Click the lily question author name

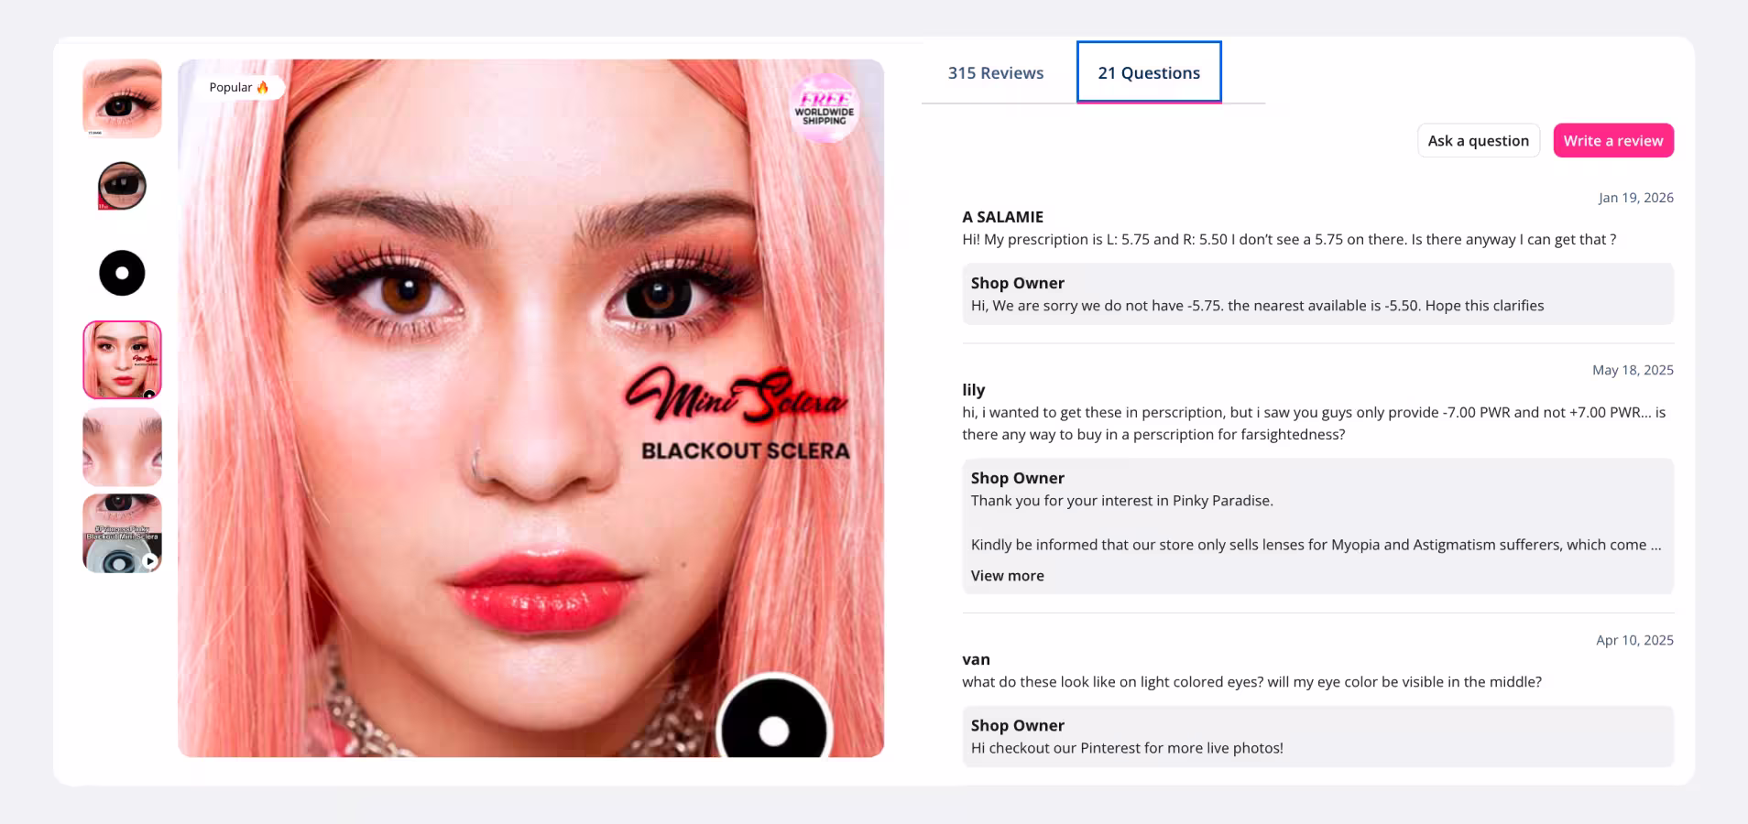click(x=973, y=390)
